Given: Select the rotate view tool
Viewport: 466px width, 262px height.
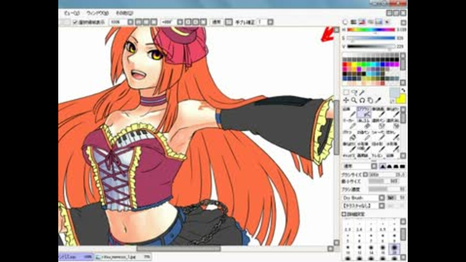Looking at the screenshot, I should pos(362,100).
